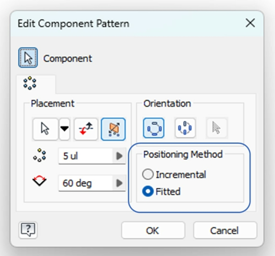This screenshot has height=256, width=275.
Task: Cancel the Edit Component Pattern dialog
Action: [x=225, y=230]
